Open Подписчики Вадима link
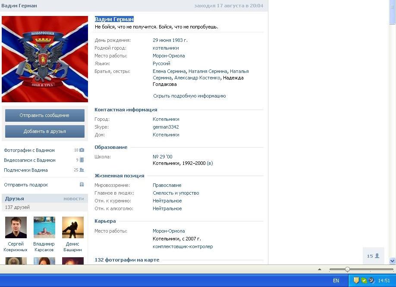Screen dimensions: 396x287 pos(26,170)
